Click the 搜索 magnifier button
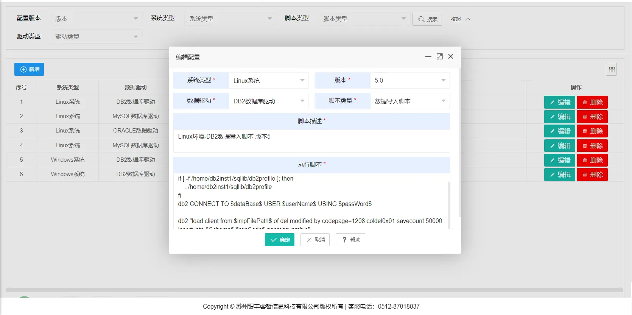 427,19
